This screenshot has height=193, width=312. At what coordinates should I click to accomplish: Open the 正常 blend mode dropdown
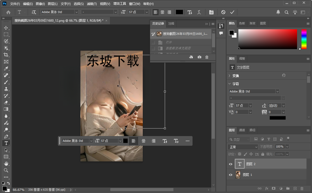coord(243,147)
